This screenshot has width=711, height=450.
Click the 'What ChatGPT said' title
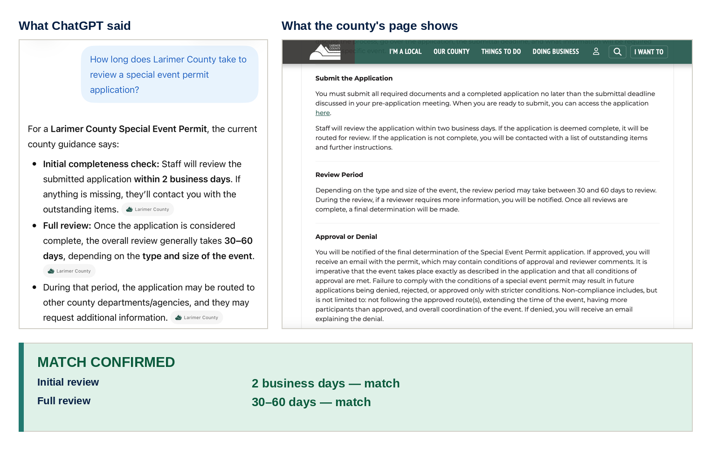(75, 26)
